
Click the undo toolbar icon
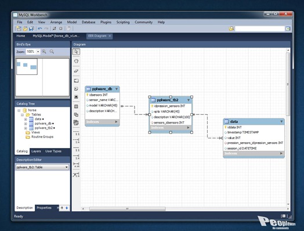[40, 28]
